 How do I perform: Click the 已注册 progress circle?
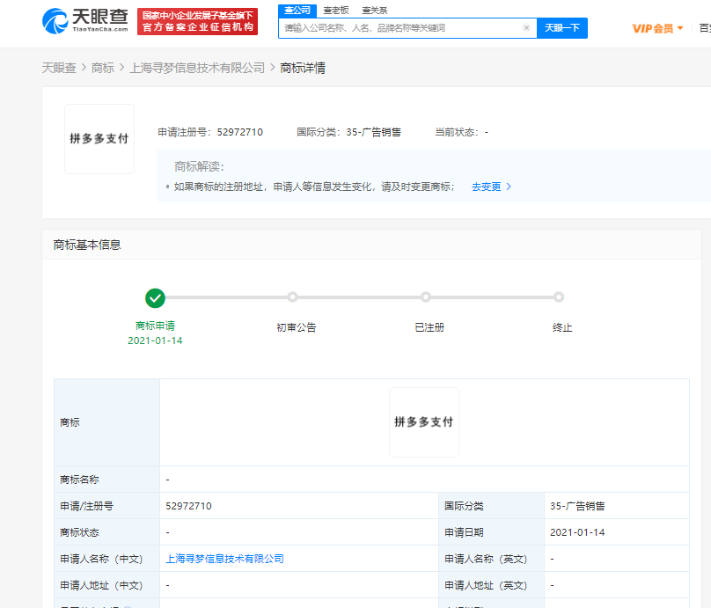click(x=426, y=298)
